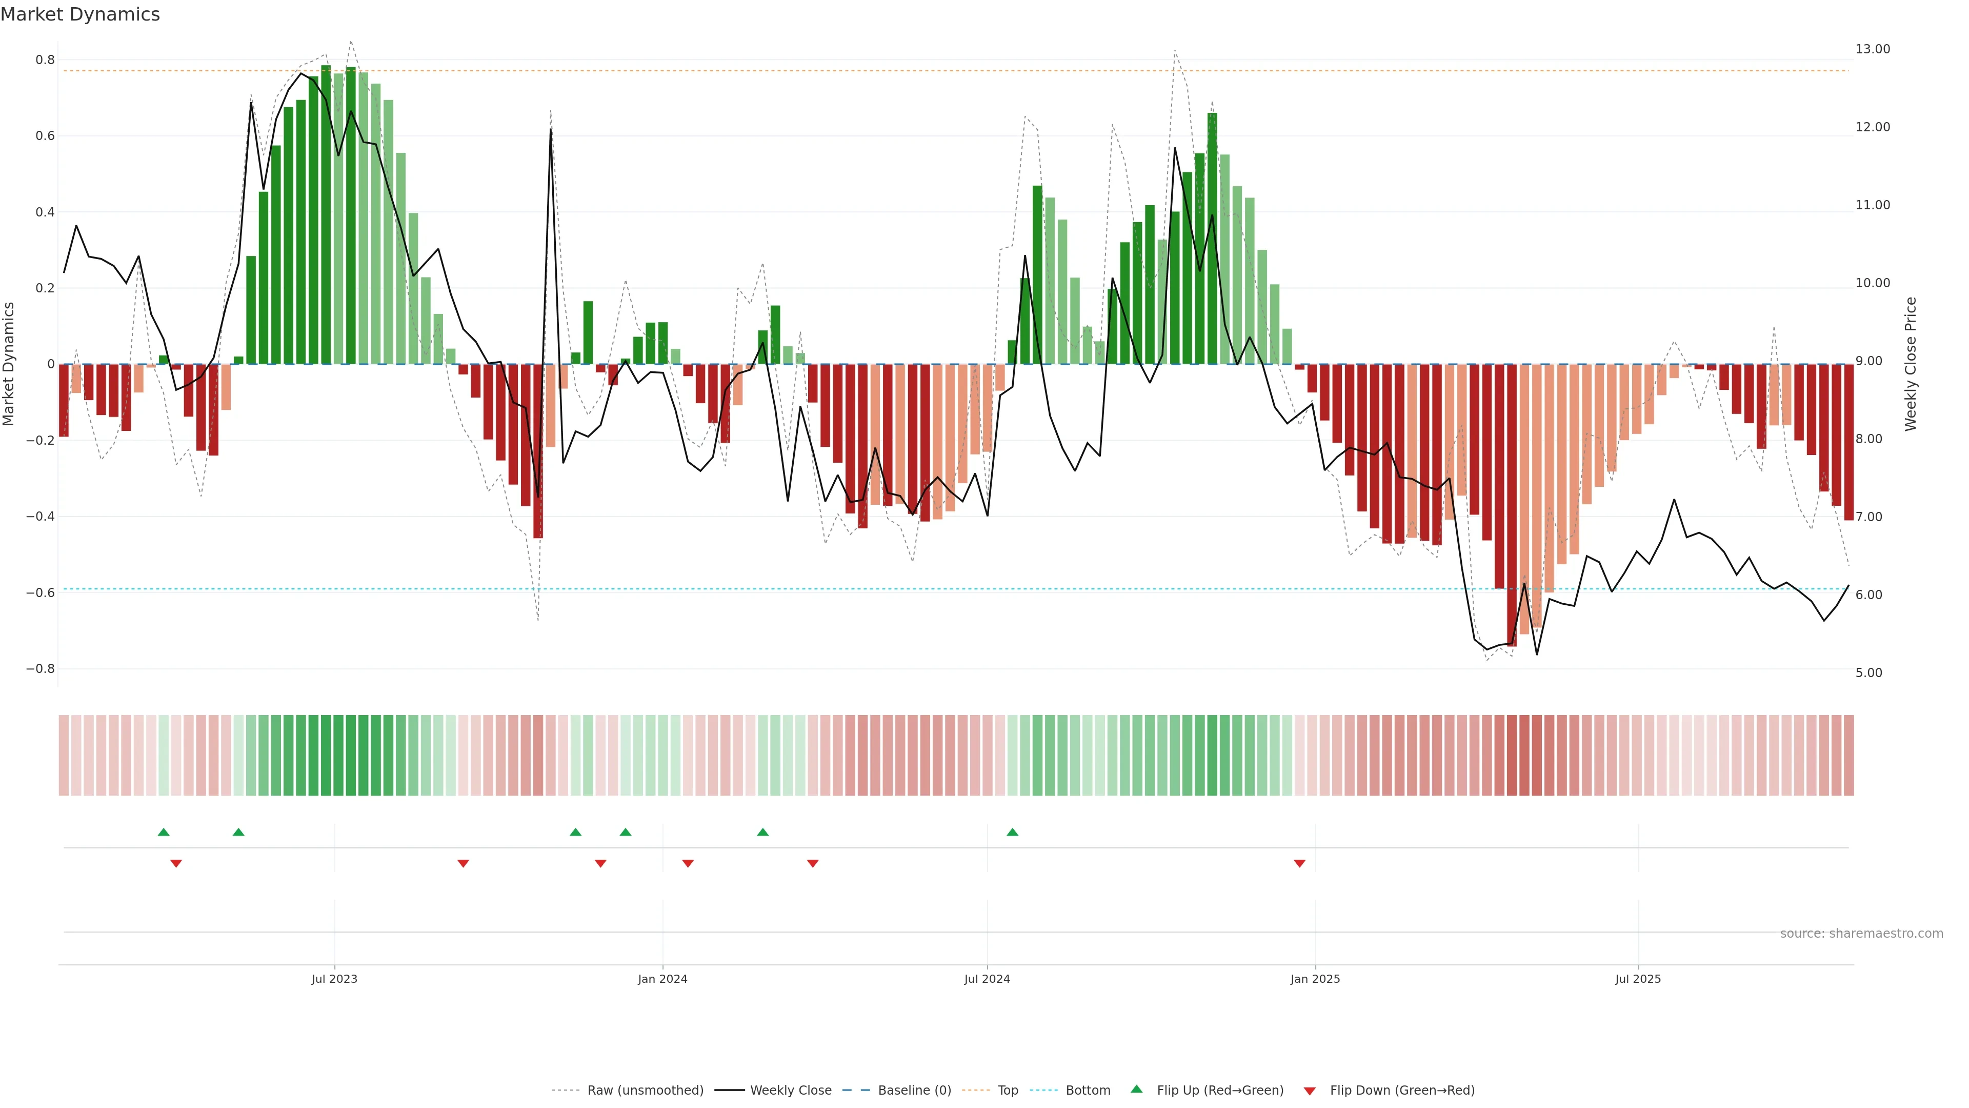Viewport: 1969px width, 1108px height.
Task: Click the red triangle icon in the legend
Action: click(1310, 1091)
